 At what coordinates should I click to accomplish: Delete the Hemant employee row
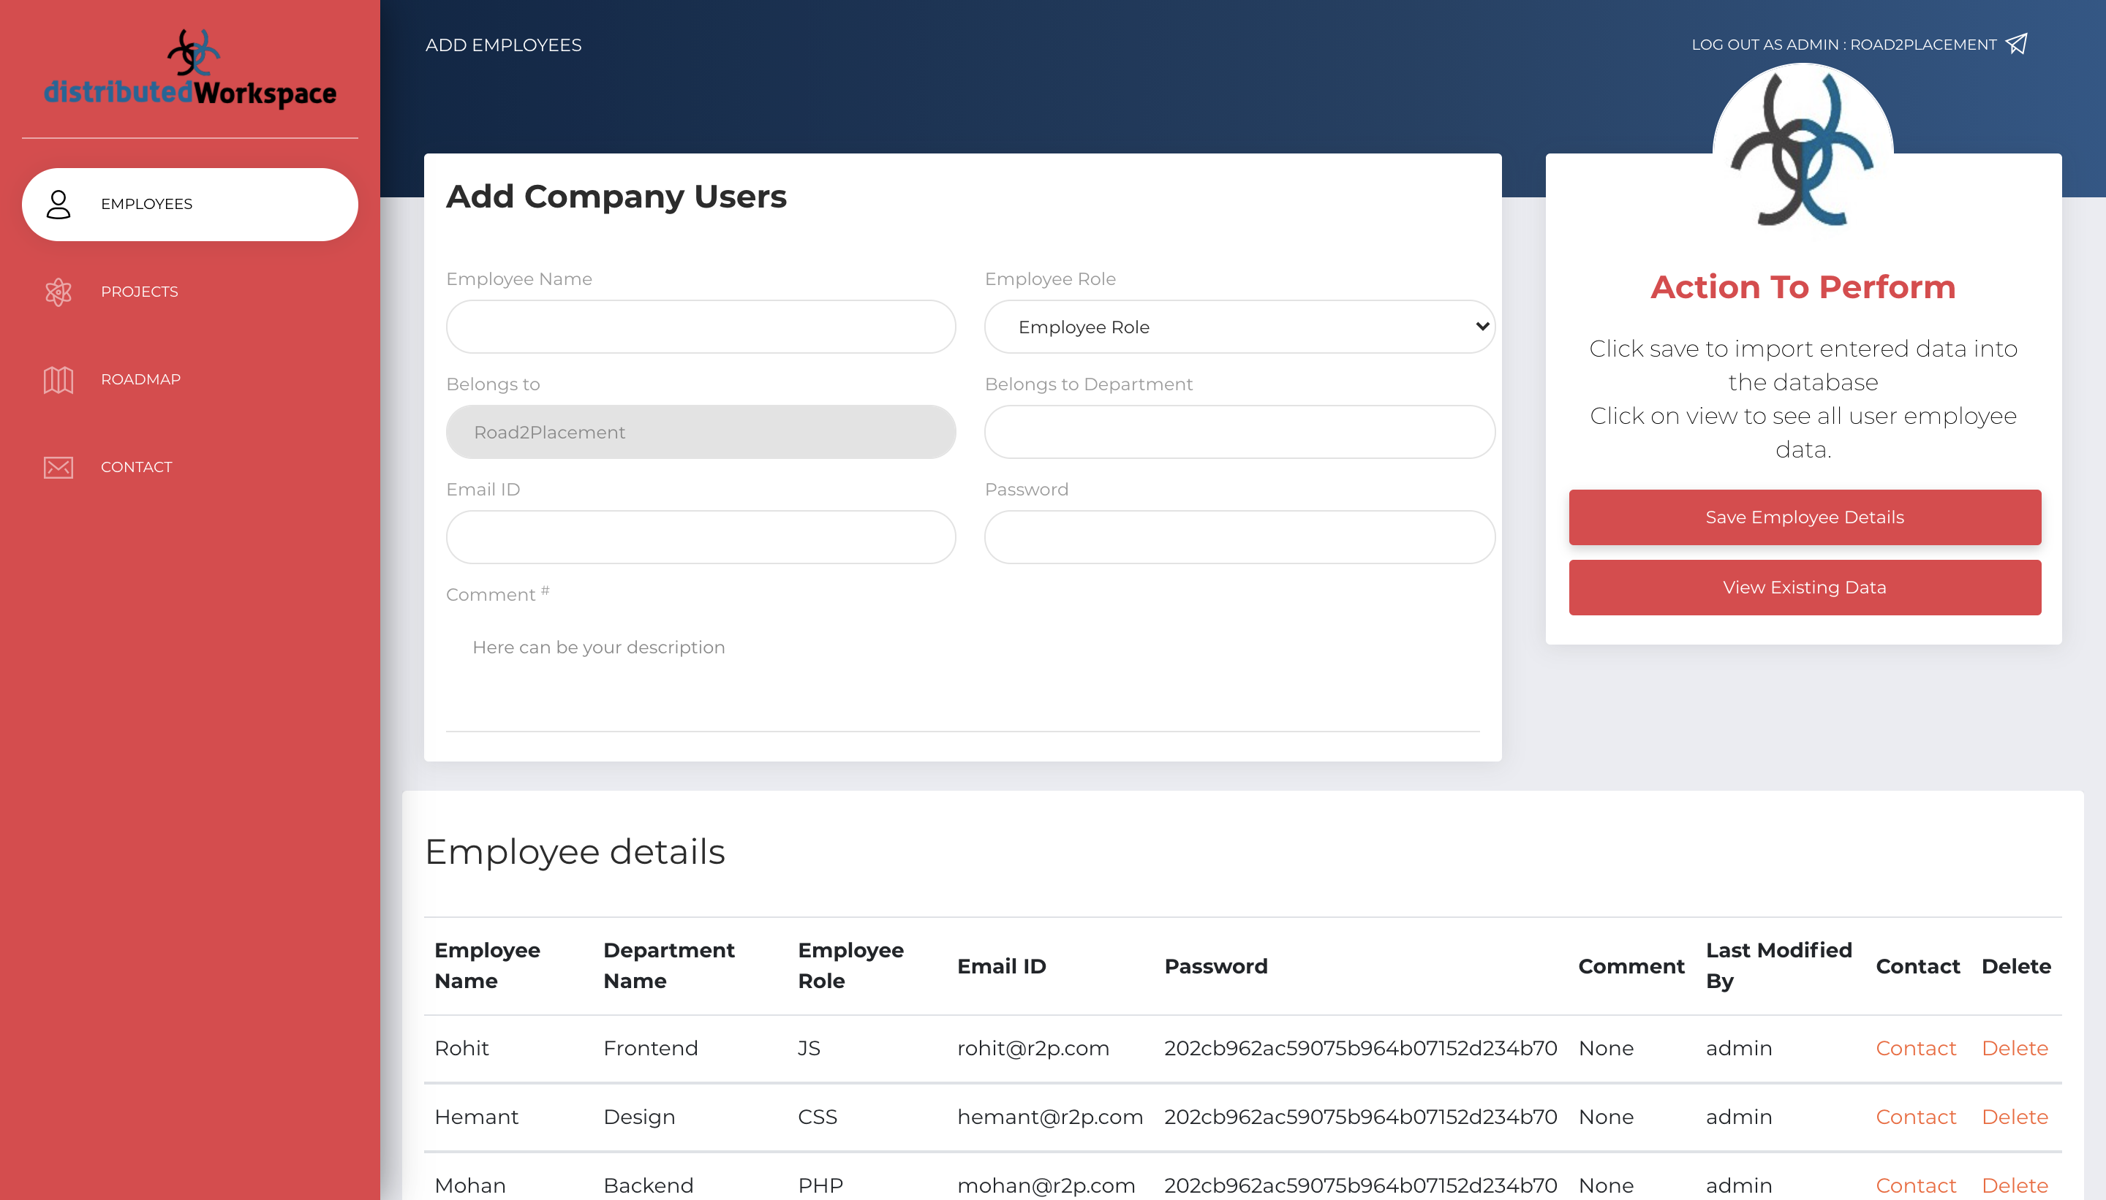point(2015,1117)
